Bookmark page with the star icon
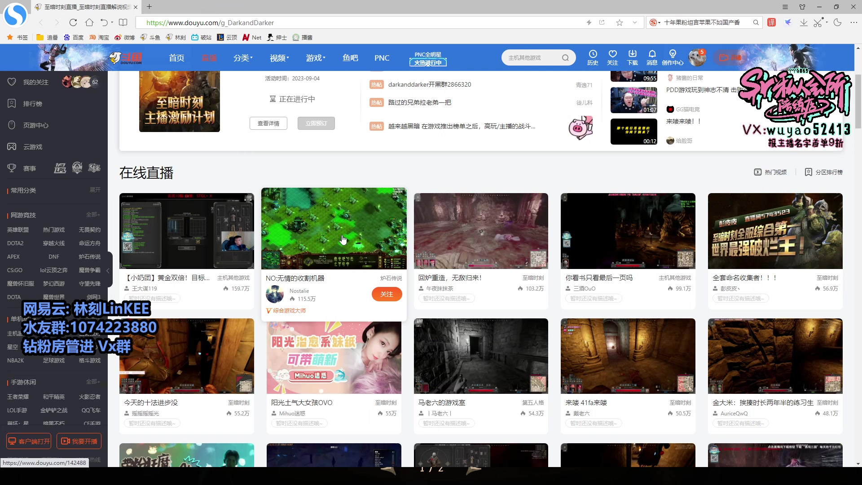Image resolution: width=862 pixels, height=485 pixels. [620, 22]
